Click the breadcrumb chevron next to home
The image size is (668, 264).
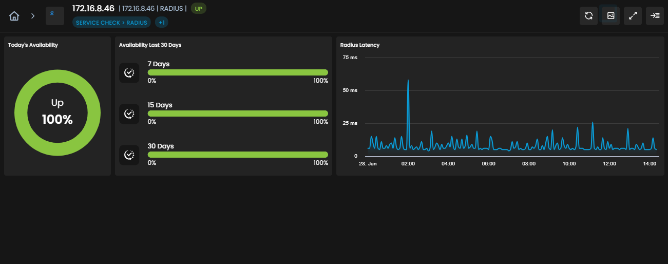(x=33, y=16)
